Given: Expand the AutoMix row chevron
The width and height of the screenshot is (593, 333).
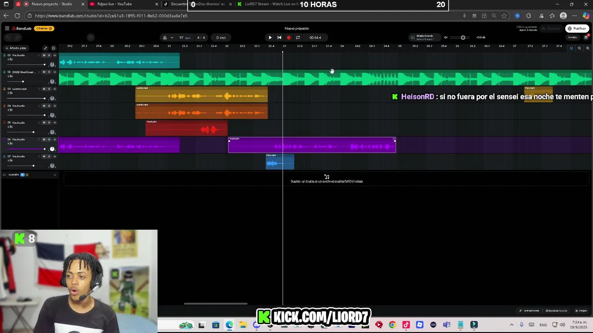Looking at the screenshot, I should coord(55,175).
